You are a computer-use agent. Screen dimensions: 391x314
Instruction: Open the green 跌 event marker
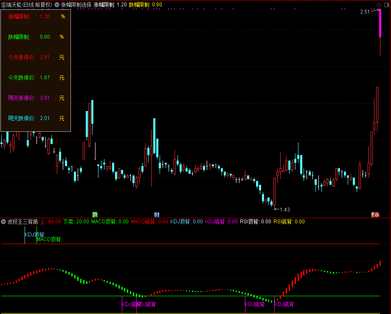[95, 214]
